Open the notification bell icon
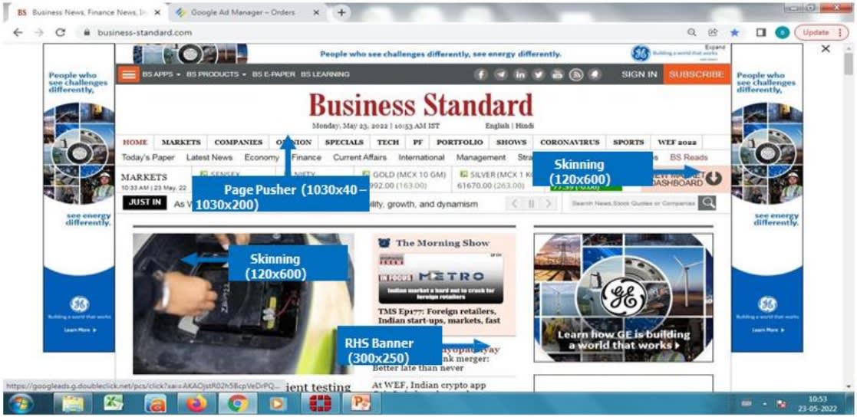The image size is (857, 417). coord(594,75)
